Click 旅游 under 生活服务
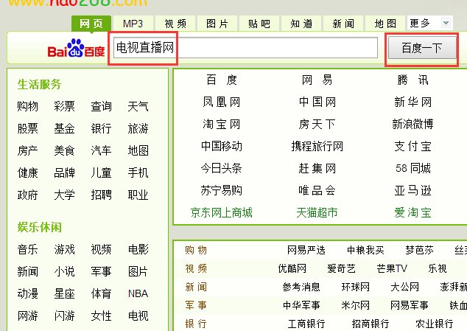This screenshot has width=467, height=331. pos(138,128)
